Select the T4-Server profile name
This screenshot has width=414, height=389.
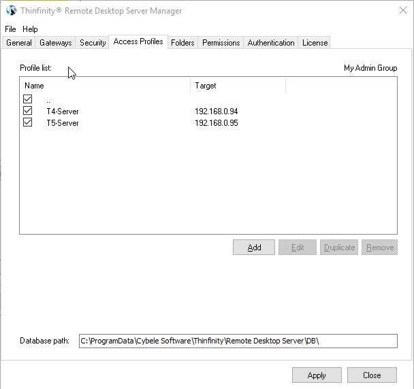click(63, 112)
